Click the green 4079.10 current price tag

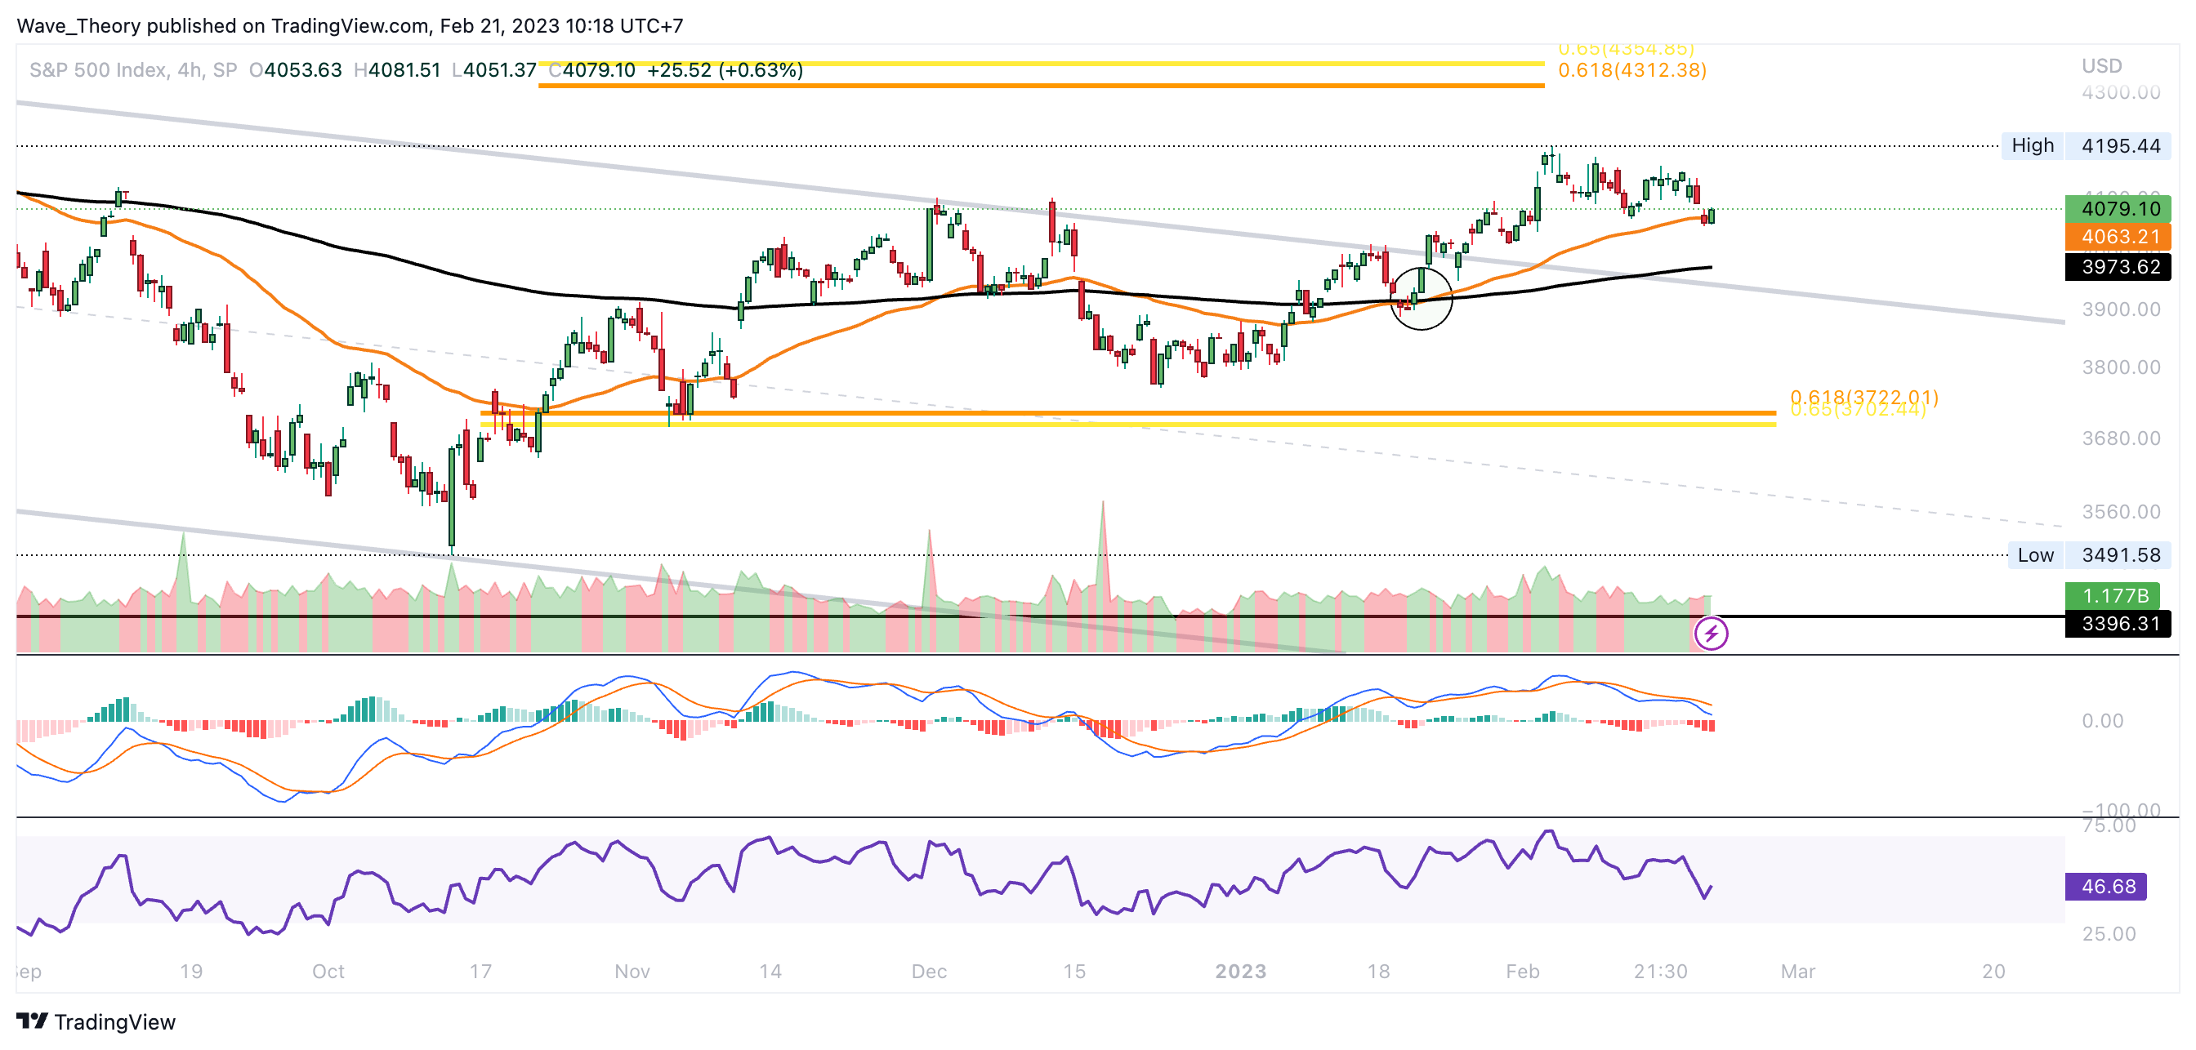(2118, 209)
